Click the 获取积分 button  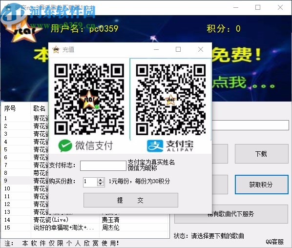261,185
